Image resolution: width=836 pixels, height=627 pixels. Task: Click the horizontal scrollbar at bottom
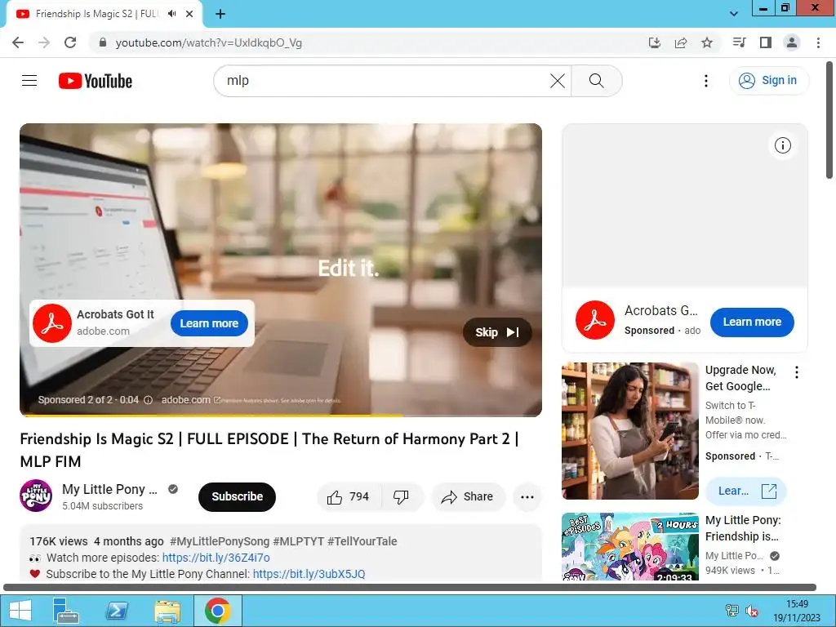(x=410, y=588)
